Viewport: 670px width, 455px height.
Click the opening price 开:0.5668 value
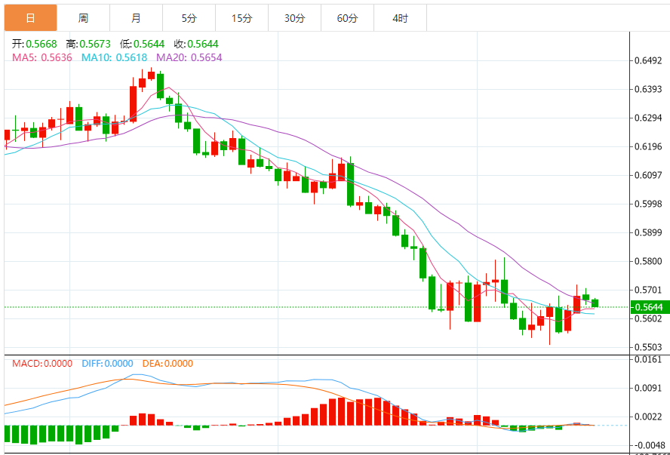[x=34, y=44]
